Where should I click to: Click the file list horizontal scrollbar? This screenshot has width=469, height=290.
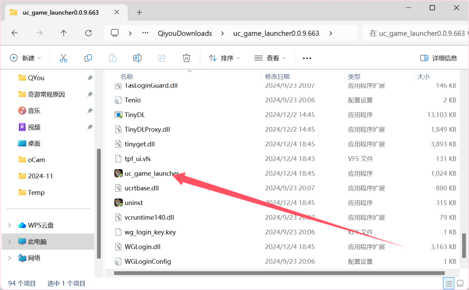tap(279, 273)
